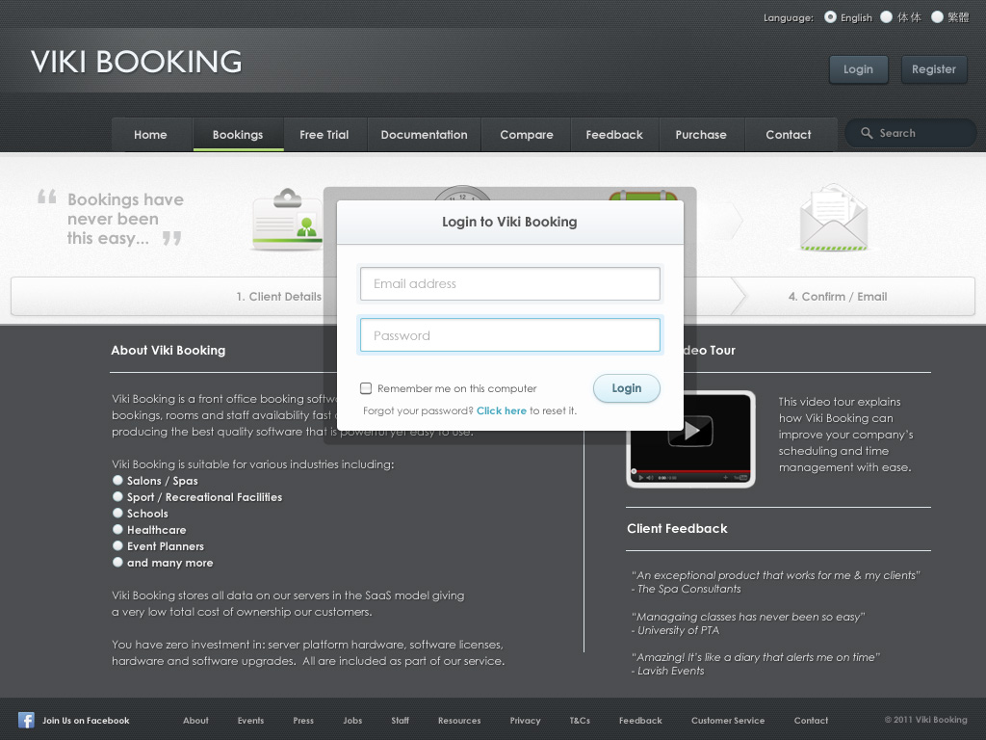
Task: Click the Search box
Action: click(911, 133)
